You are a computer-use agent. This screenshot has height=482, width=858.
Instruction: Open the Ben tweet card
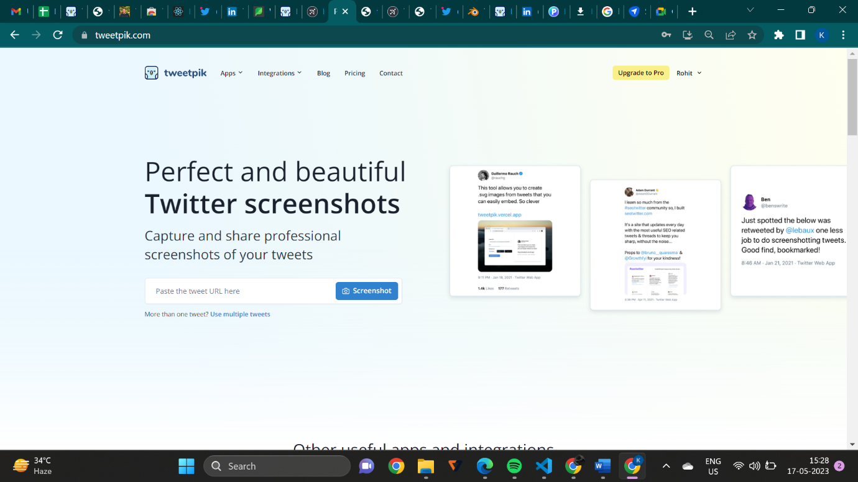(788, 231)
